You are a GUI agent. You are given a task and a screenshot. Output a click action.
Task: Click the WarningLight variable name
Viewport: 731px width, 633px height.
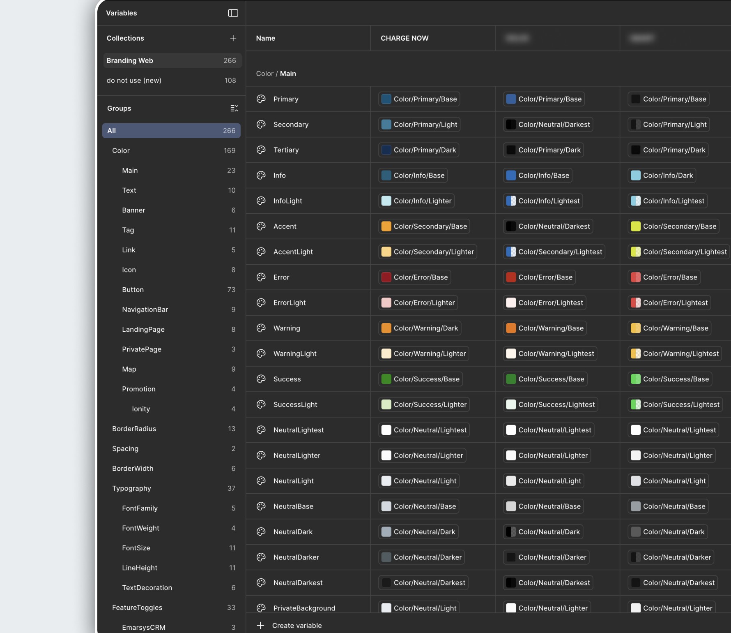[295, 354]
